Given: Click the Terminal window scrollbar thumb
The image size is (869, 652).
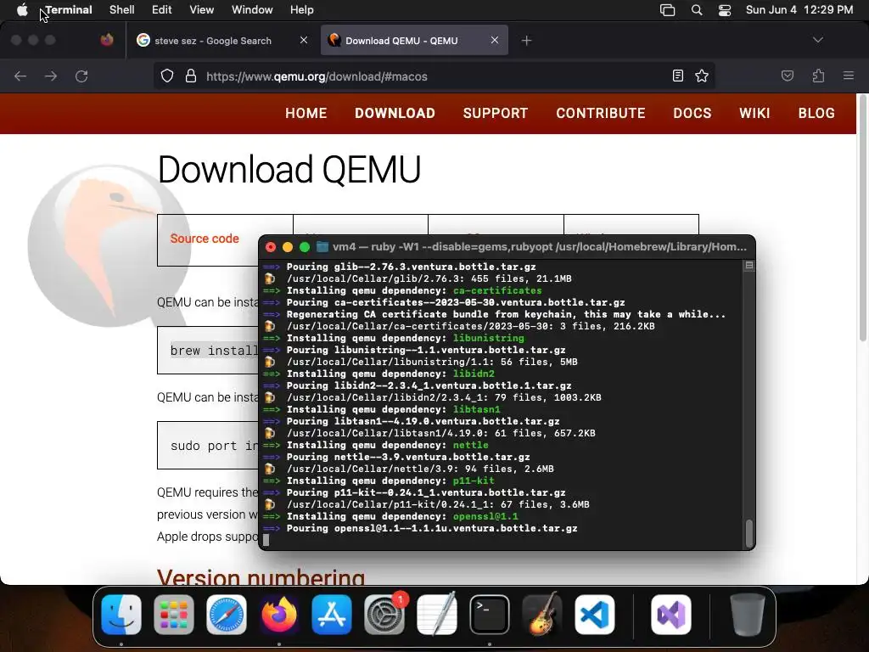Looking at the screenshot, I should pos(749,533).
